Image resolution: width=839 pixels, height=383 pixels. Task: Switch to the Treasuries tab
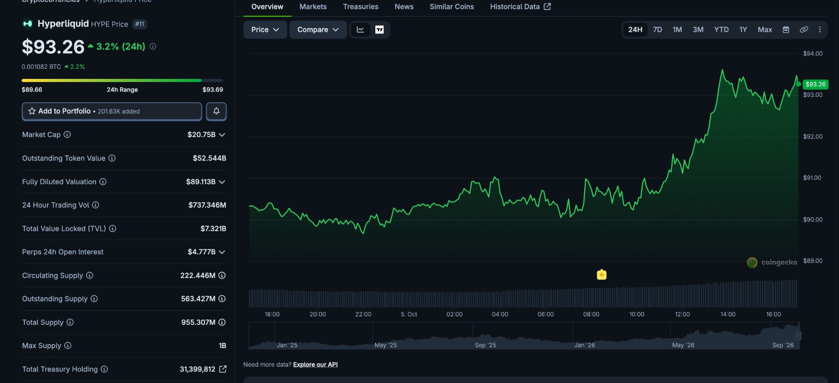pyautogui.click(x=361, y=7)
